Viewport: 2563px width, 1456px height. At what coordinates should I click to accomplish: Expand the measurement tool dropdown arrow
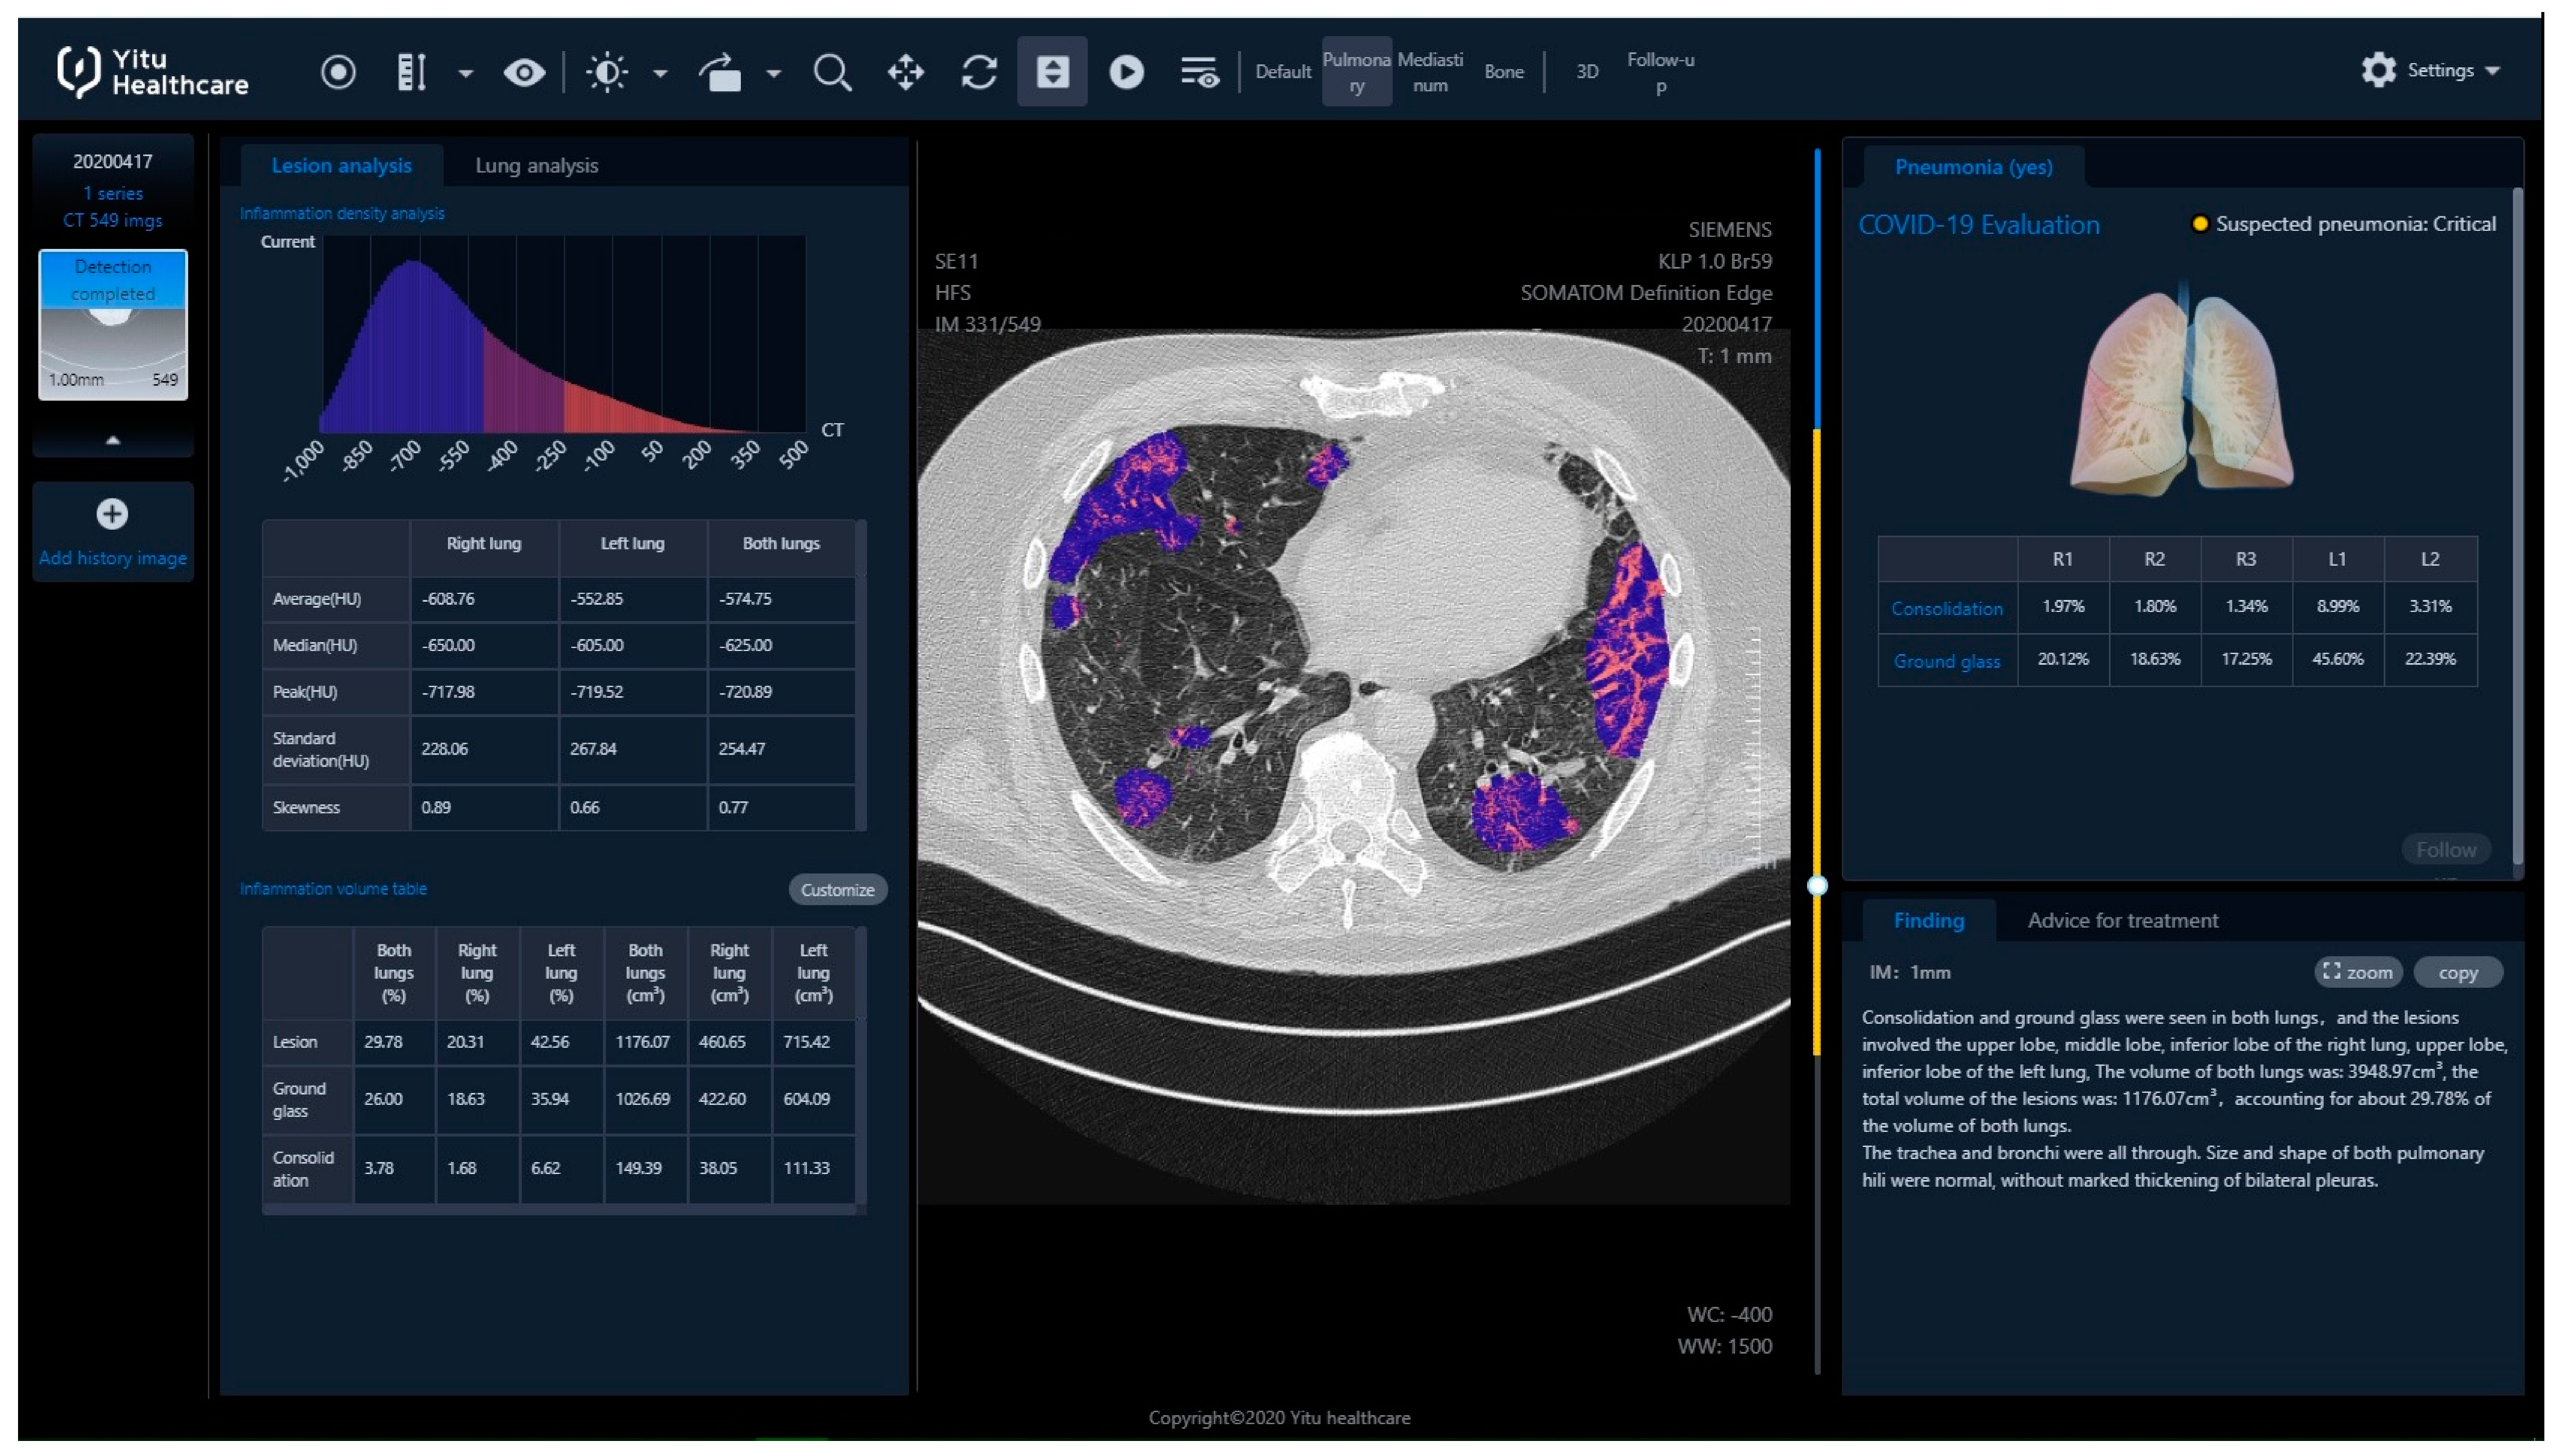466,73
